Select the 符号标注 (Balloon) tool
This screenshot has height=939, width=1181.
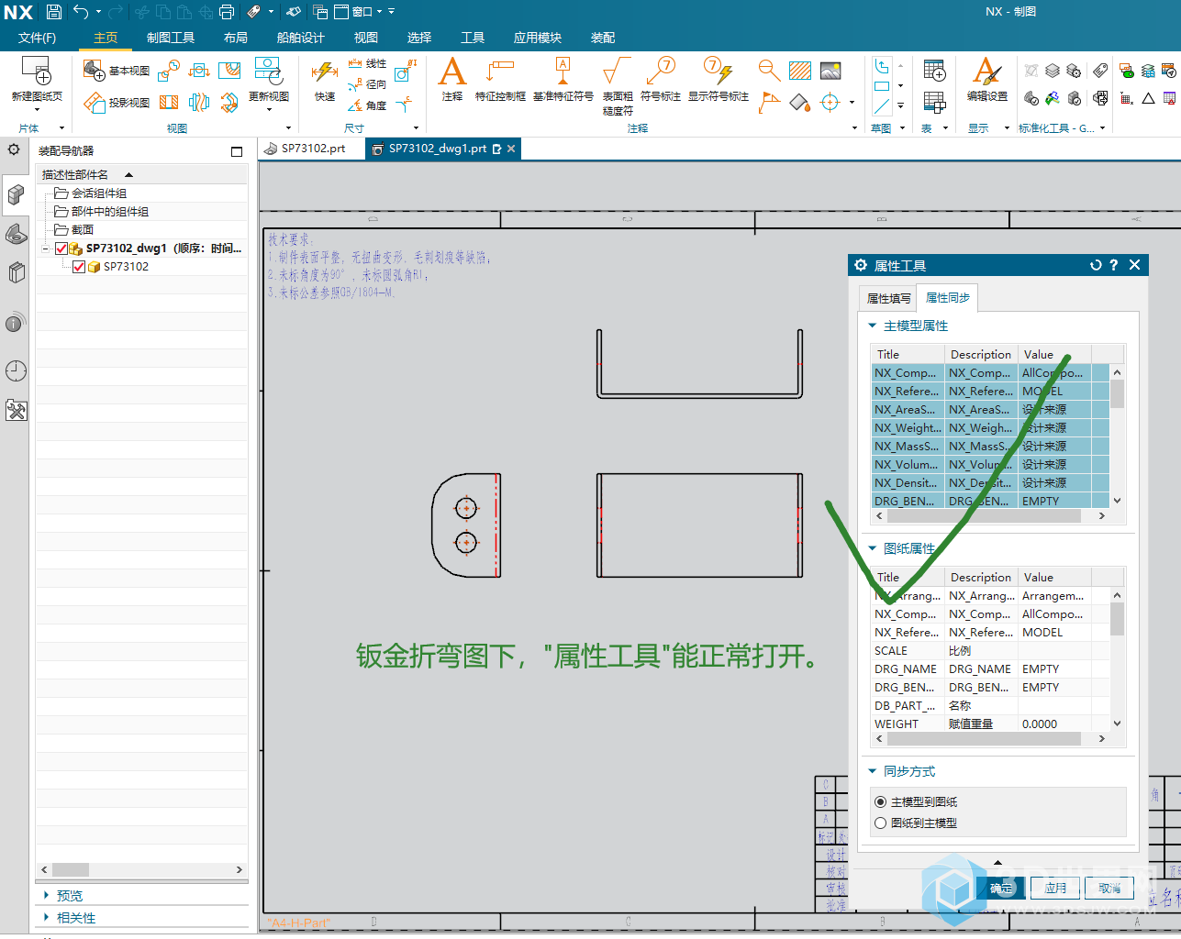click(x=661, y=80)
